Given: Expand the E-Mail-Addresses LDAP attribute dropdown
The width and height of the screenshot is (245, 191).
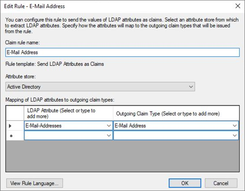Looking at the screenshot, I should pyautogui.click(x=109, y=126).
